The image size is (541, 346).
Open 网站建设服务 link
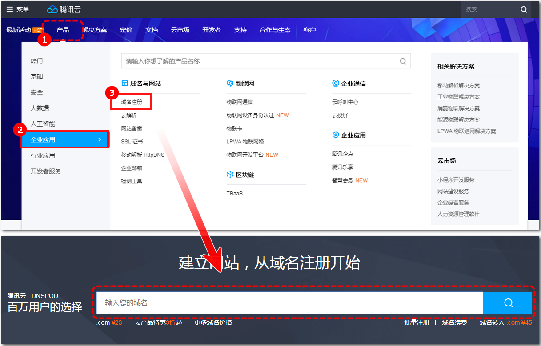pos(453,191)
